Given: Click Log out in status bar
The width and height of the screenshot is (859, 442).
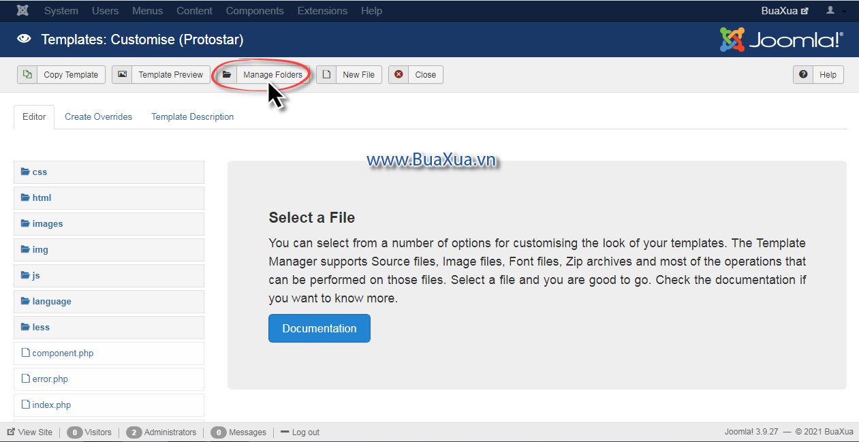Looking at the screenshot, I should tap(300, 432).
